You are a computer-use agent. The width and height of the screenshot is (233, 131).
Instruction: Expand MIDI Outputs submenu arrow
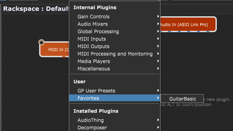158,46
